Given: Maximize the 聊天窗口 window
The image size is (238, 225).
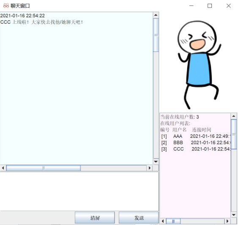Looking at the screenshot, I should coord(210,6).
